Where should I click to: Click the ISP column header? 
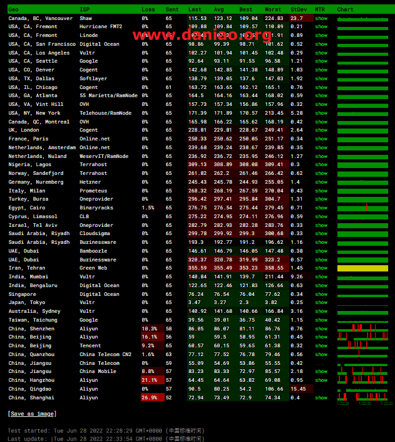point(85,9)
